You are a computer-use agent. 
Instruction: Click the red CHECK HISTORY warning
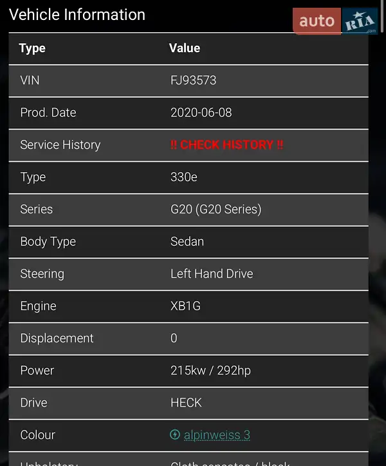[x=226, y=145]
